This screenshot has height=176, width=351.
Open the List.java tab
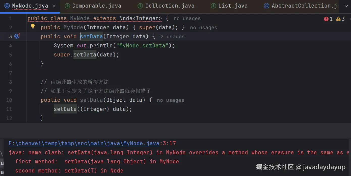coord(233,6)
